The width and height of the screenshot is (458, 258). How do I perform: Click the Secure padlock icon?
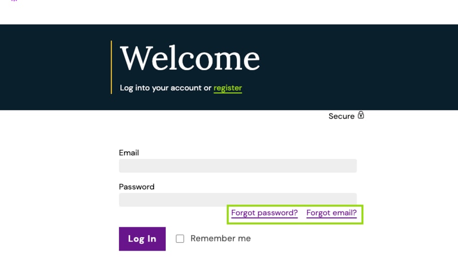pyautogui.click(x=361, y=115)
